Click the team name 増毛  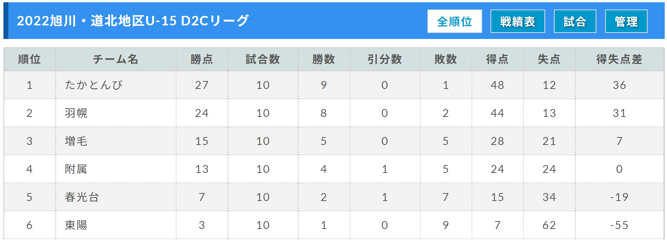click(x=76, y=141)
